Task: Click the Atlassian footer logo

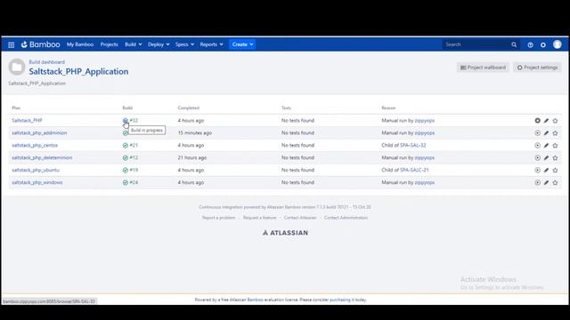Action: pos(285,233)
